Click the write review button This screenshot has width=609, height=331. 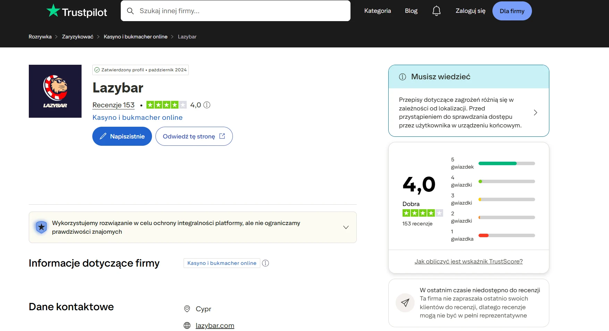122,136
